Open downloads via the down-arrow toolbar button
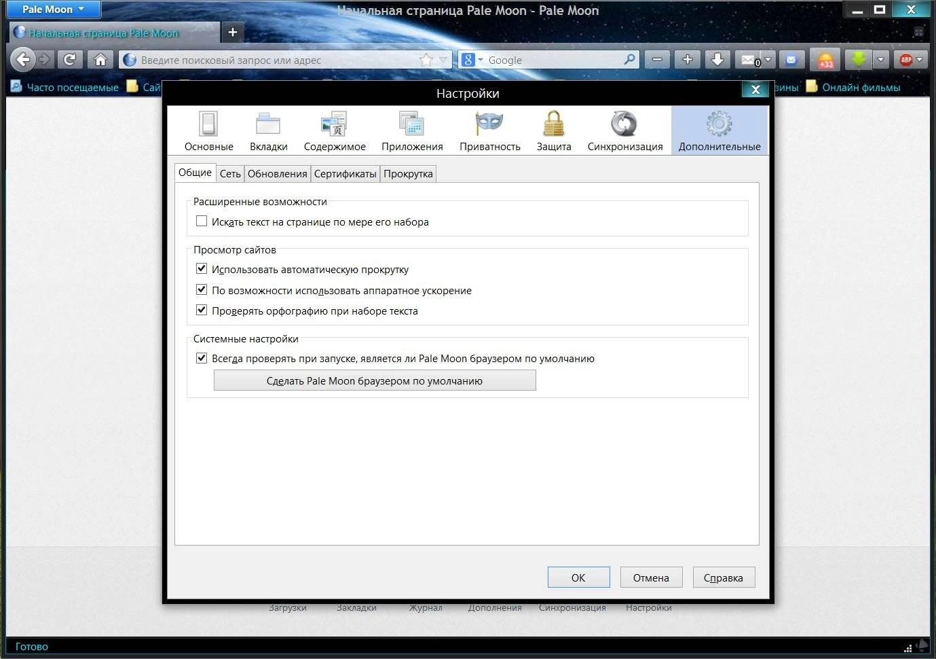Viewport: 936px width, 659px height. (x=717, y=60)
